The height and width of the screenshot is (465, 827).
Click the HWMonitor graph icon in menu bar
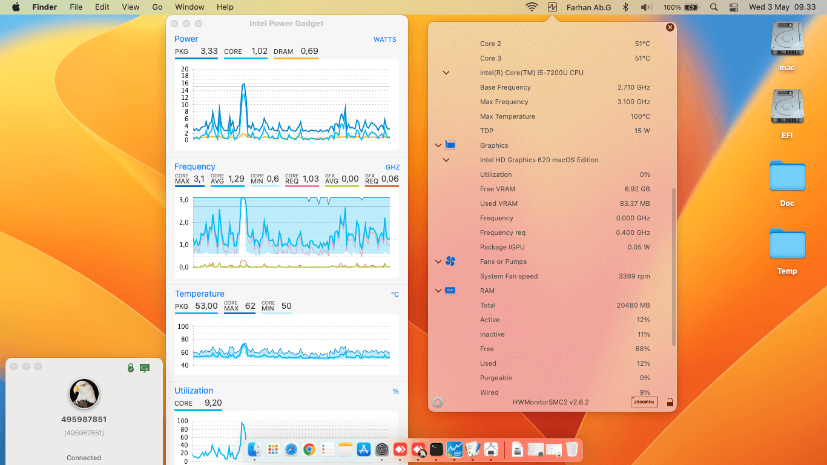click(552, 7)
